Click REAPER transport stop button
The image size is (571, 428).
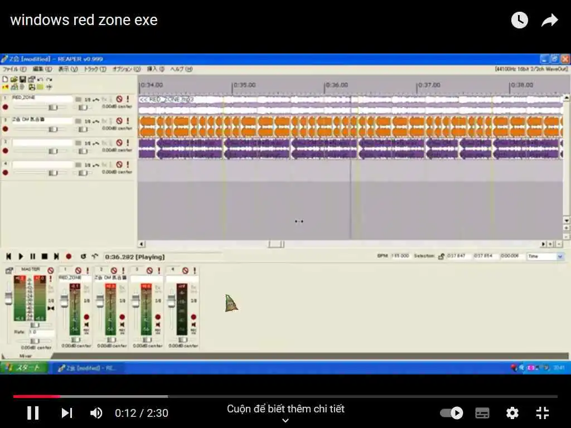(45, 256)
